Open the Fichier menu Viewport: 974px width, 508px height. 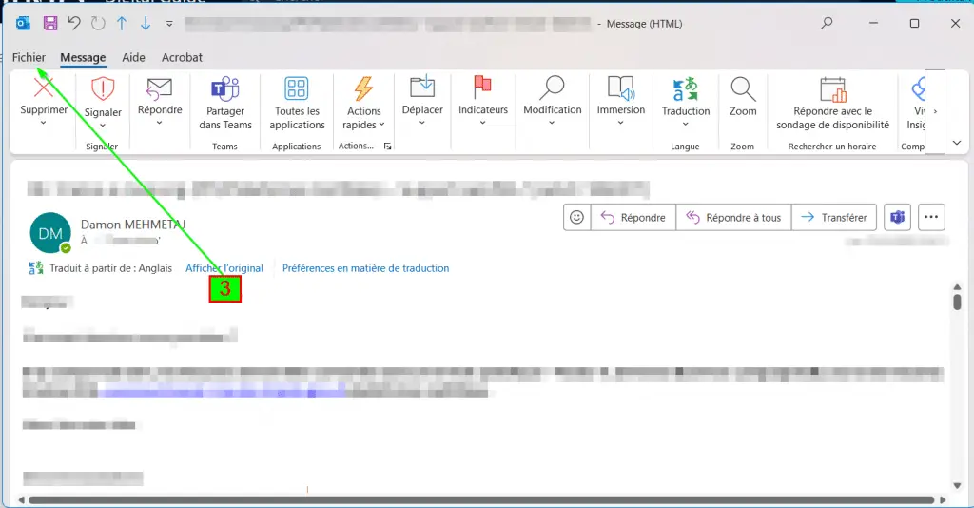(29, 57)
